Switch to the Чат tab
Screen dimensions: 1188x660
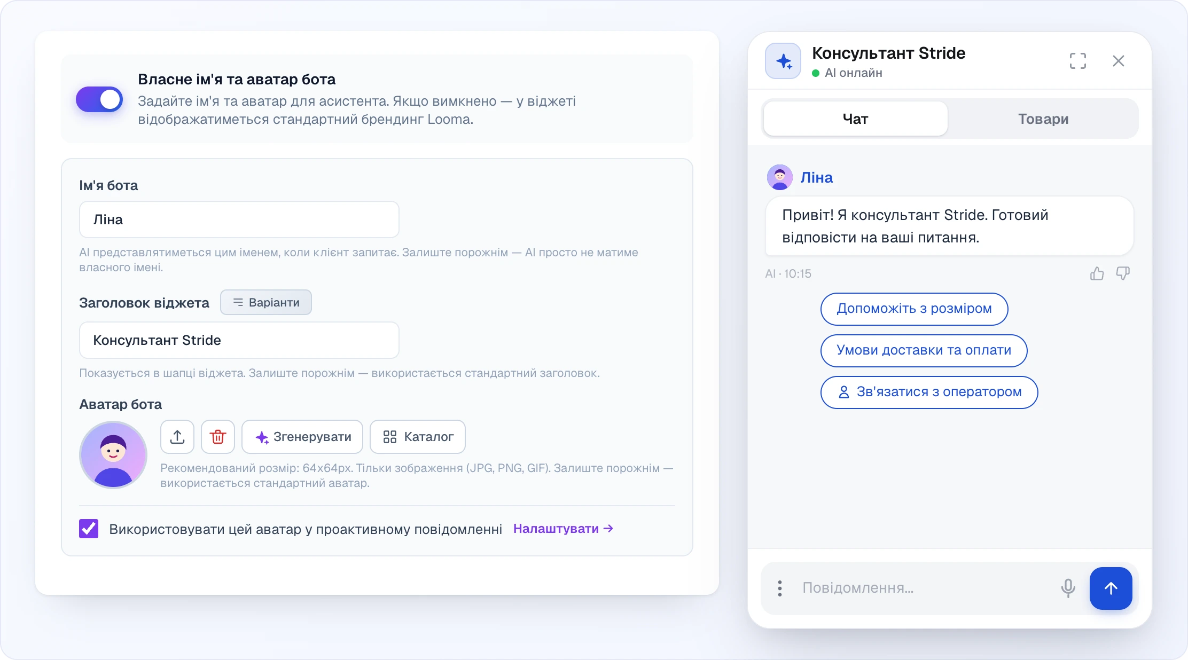(x=856, y=119)
